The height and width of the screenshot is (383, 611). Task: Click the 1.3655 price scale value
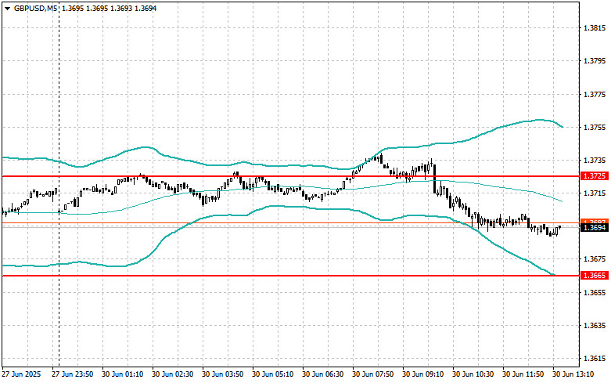(x=595, y=292)
